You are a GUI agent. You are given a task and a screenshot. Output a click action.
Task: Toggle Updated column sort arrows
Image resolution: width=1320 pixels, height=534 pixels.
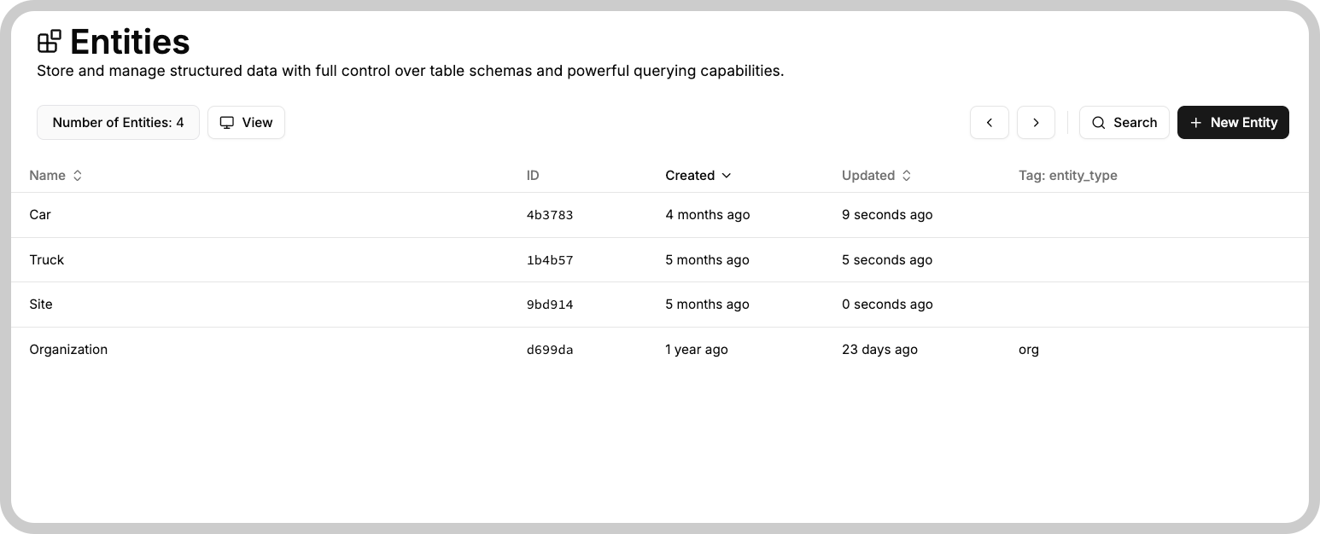(907, 175)
